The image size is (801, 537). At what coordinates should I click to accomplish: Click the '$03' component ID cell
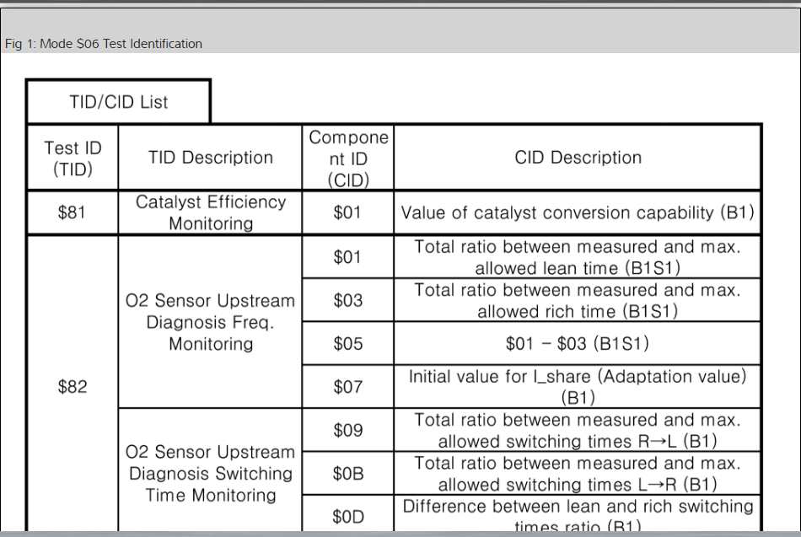[x=347, y=300]
